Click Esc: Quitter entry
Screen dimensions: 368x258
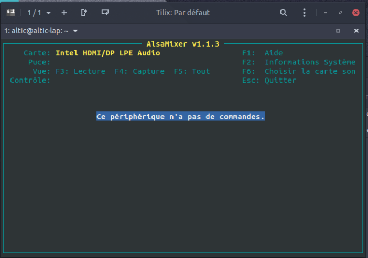[269, 81]
